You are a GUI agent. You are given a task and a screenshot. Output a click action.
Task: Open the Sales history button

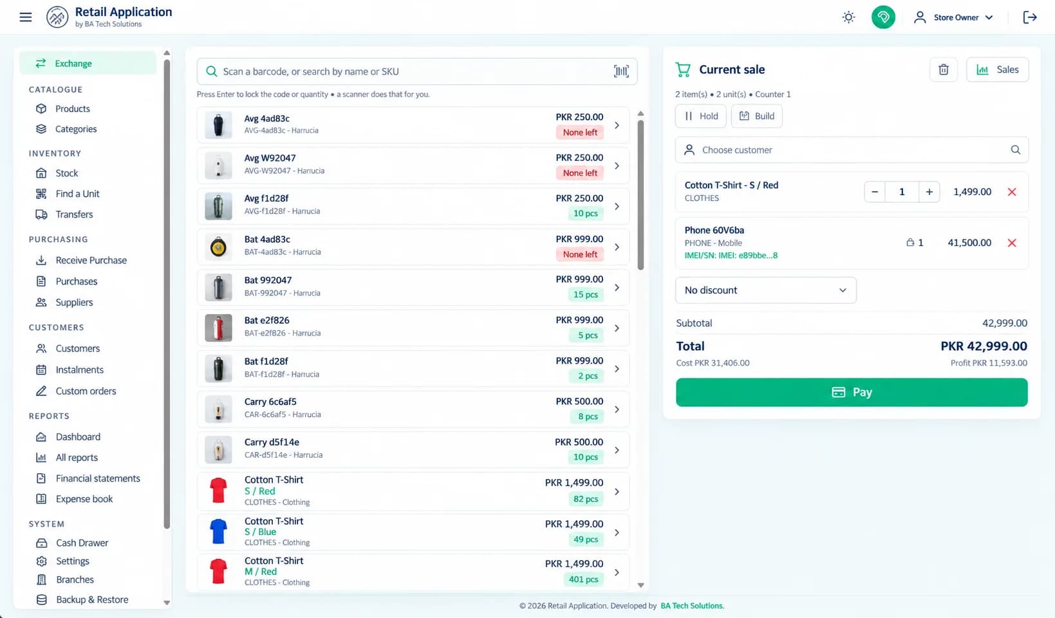coord(997,70)
